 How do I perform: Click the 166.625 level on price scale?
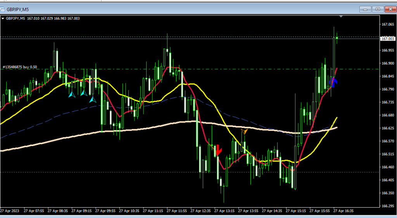[x=388, y=128]
